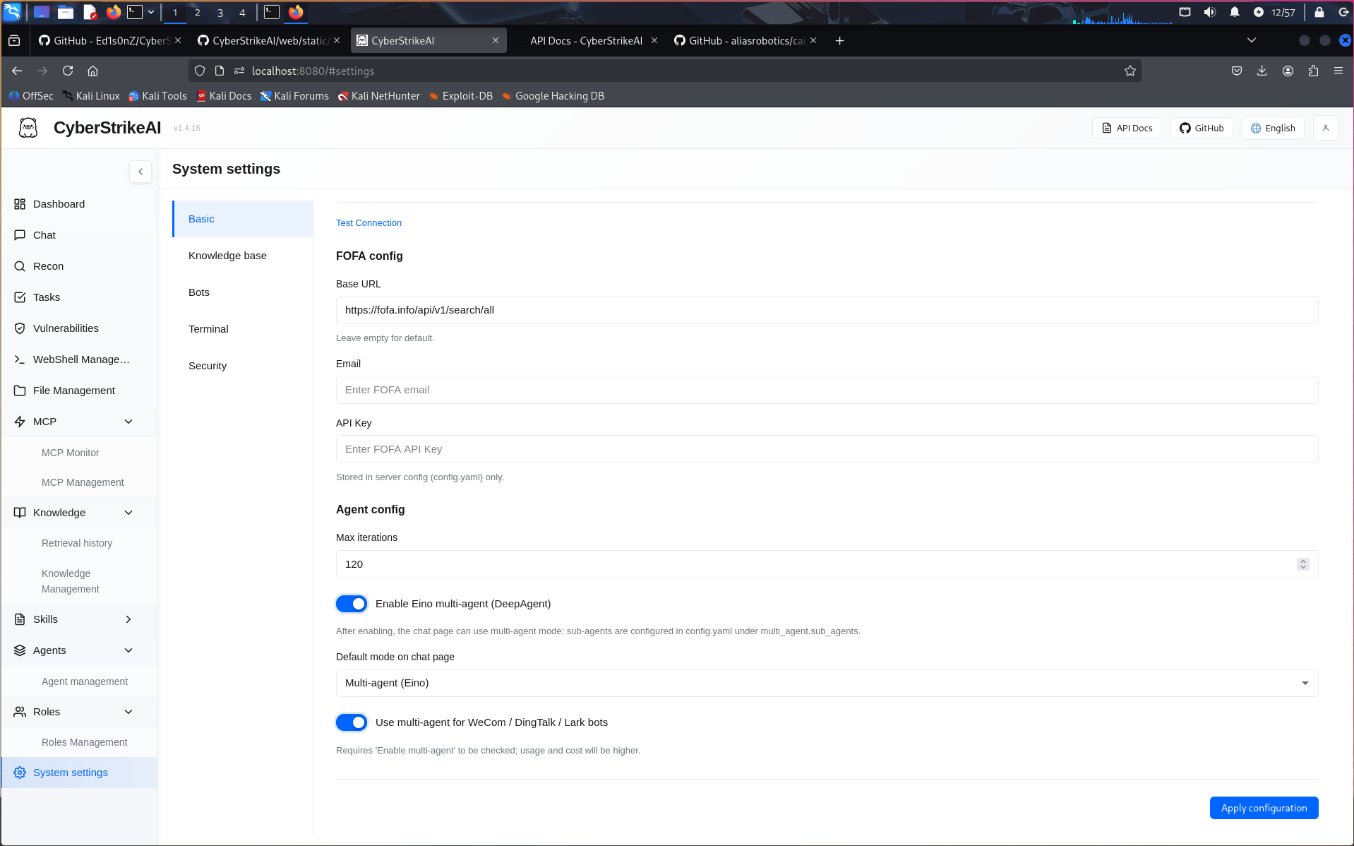Open Default mode on chat page dropdown
The image size is (1354, 846).
click(x=827, y=683)
